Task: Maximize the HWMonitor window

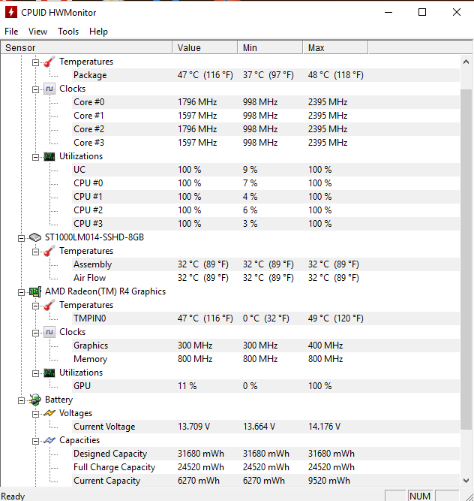Action: coord(422,12)
